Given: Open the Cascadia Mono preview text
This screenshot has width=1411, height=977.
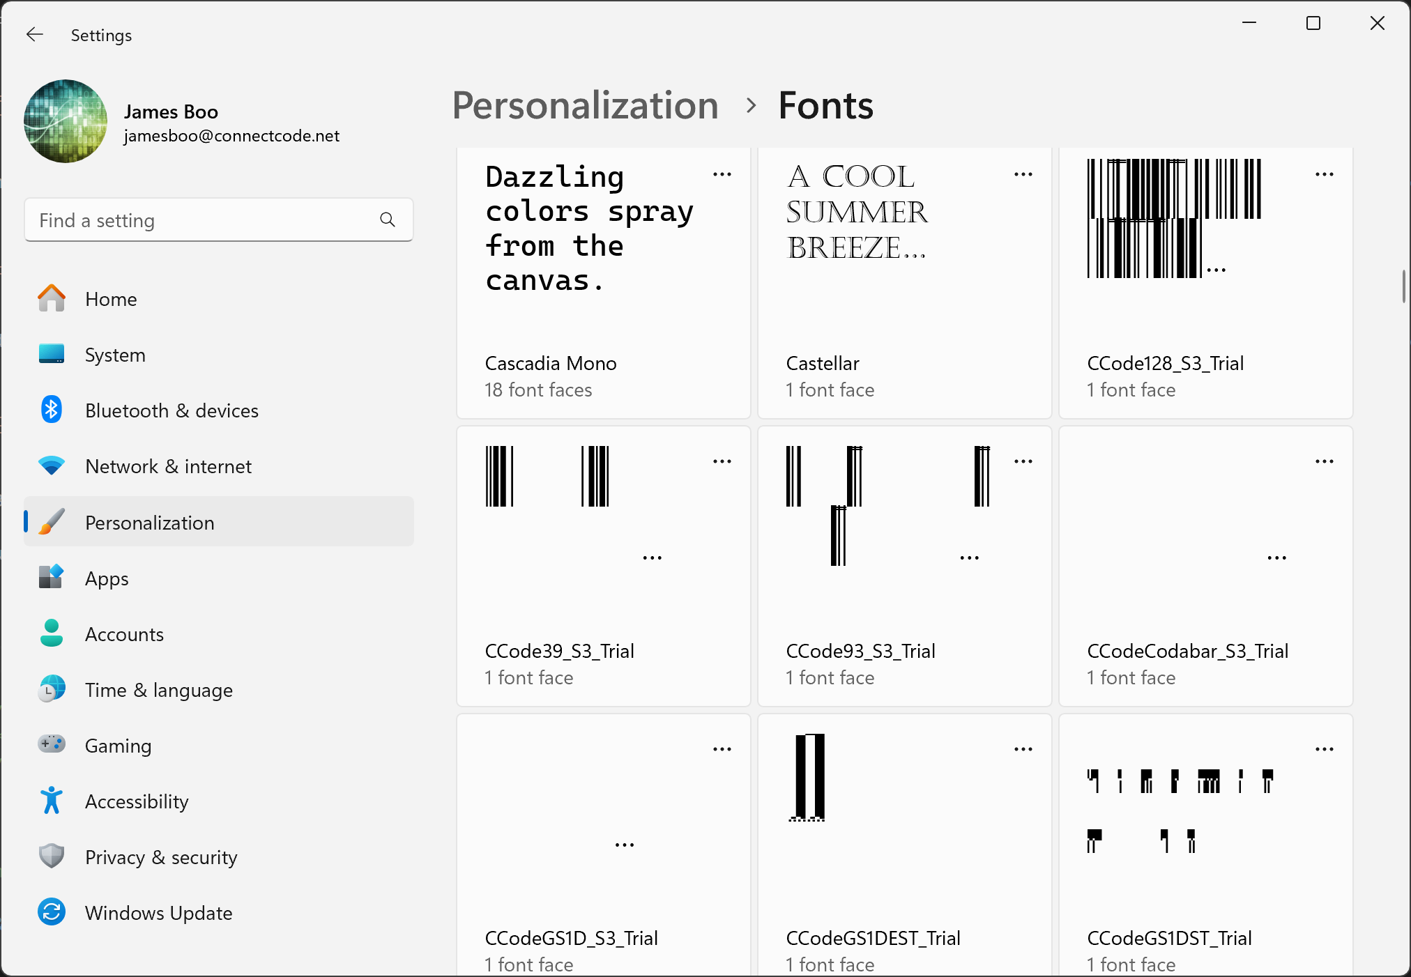Looking at the screenshot, I should [589, 229].
